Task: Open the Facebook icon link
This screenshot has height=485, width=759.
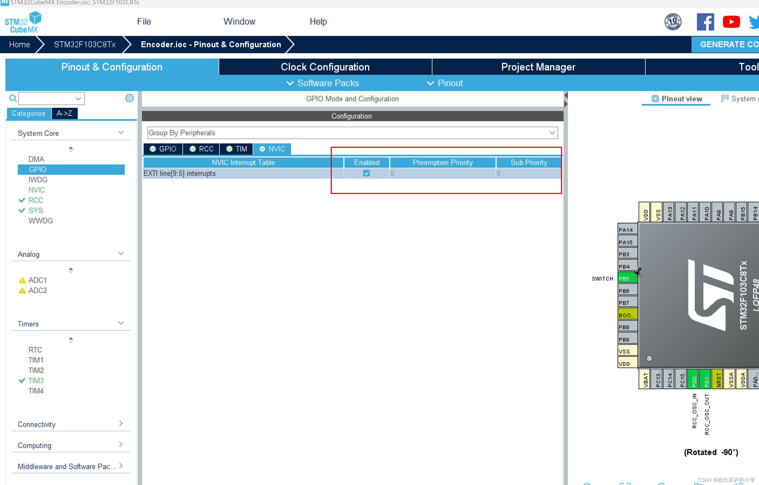Action: (705, 22)
